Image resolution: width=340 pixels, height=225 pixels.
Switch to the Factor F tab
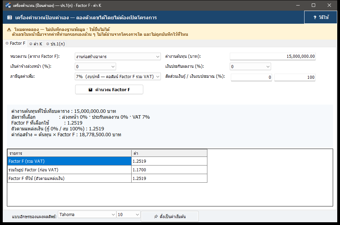(16, 43)
